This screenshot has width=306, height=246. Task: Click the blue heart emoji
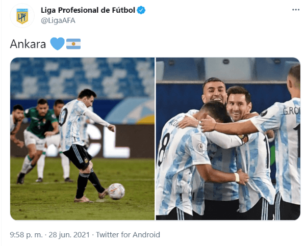point(57,44)
